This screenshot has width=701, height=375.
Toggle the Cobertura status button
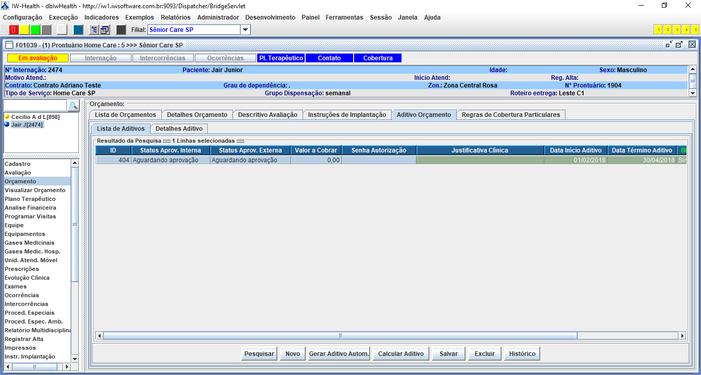pos(378,58)
